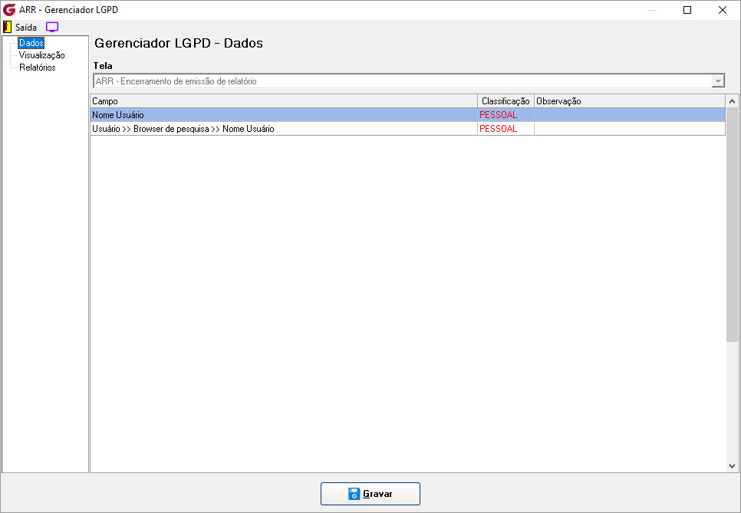Click the red G application logo

click(9, 10)
